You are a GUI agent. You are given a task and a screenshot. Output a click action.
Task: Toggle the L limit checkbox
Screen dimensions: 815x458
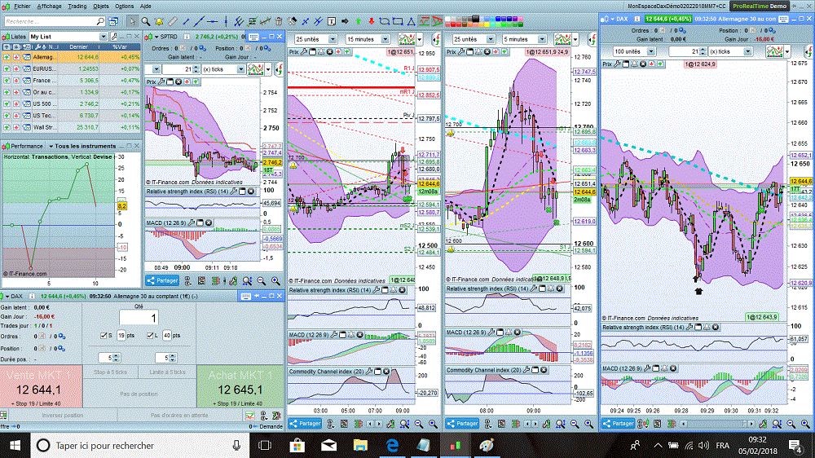(150, 335)
